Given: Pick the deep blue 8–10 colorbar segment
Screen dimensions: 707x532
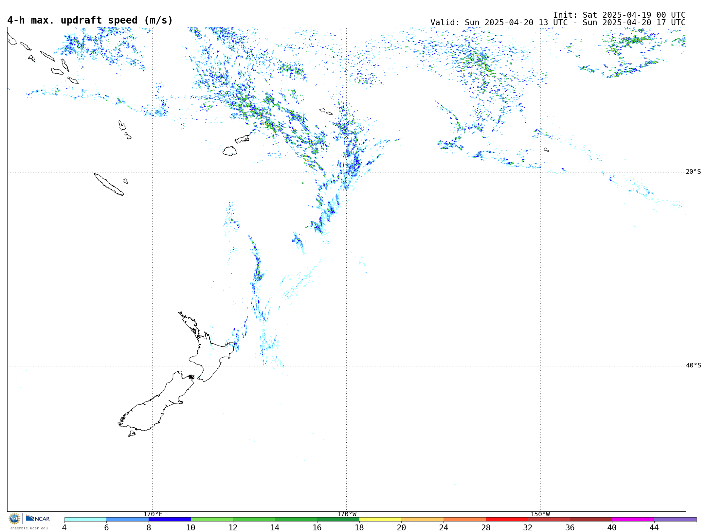Looking at the screenshot, I should click(x=170, y=520).
